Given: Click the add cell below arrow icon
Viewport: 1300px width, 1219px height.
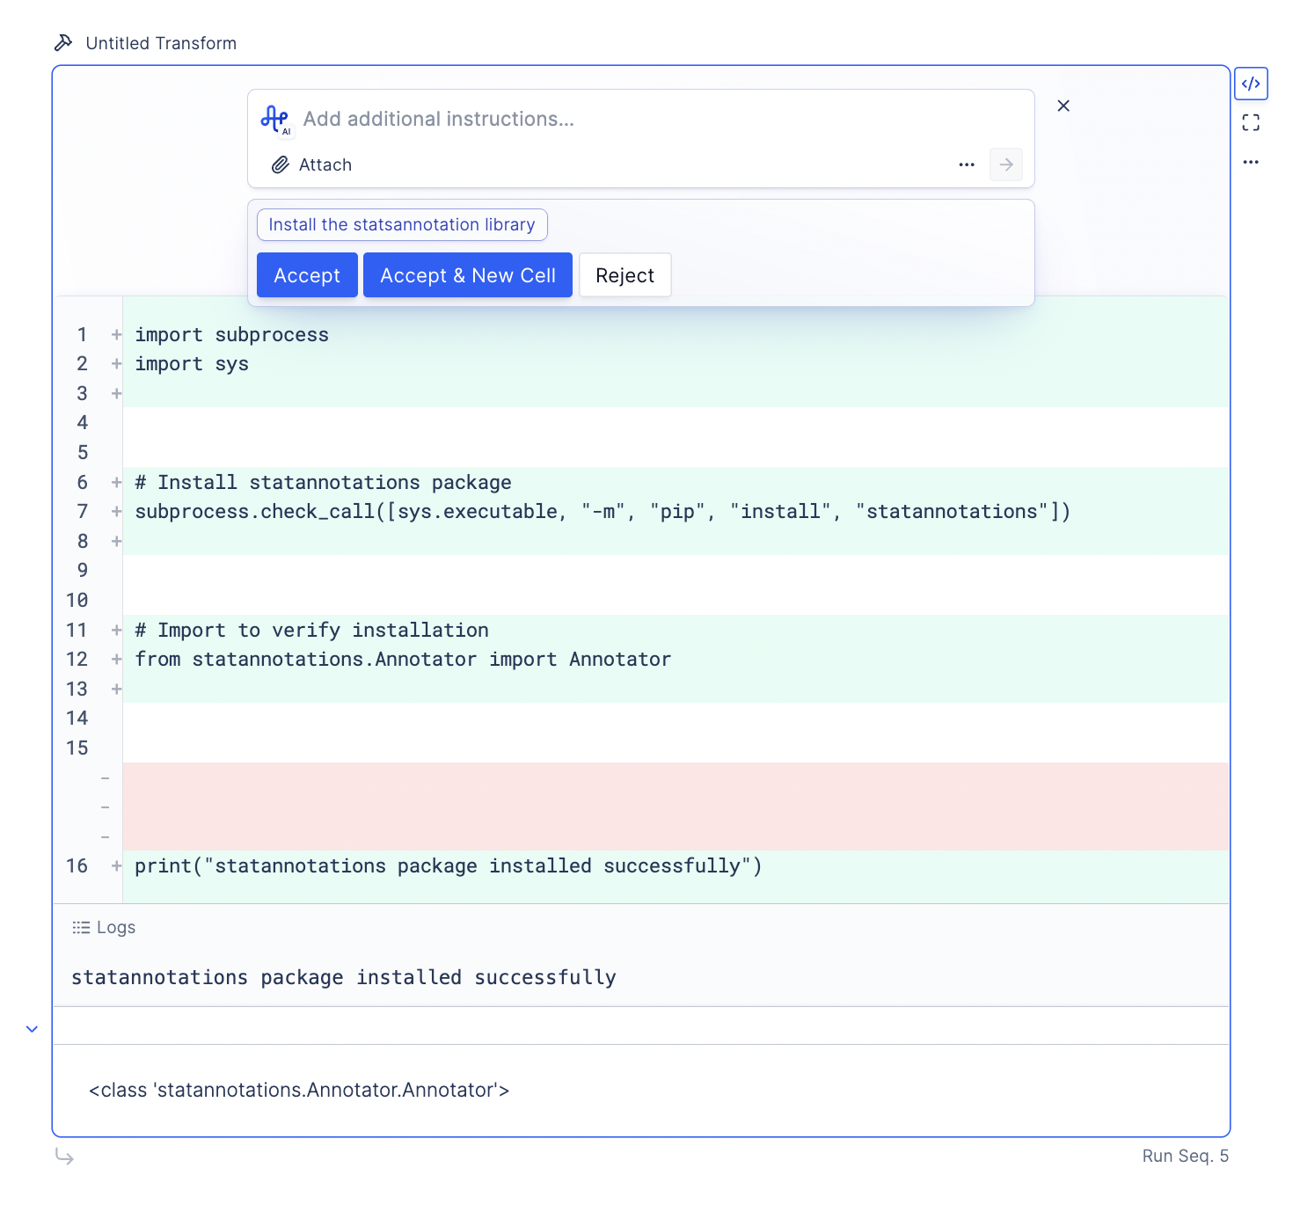Looking at the screenshot, I should coord(64,1156).
